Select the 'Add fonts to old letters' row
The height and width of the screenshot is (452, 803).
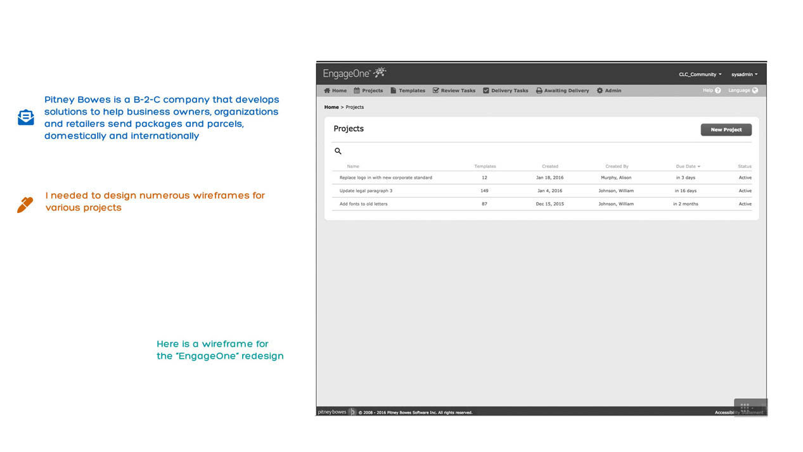[x=363, y=204]
